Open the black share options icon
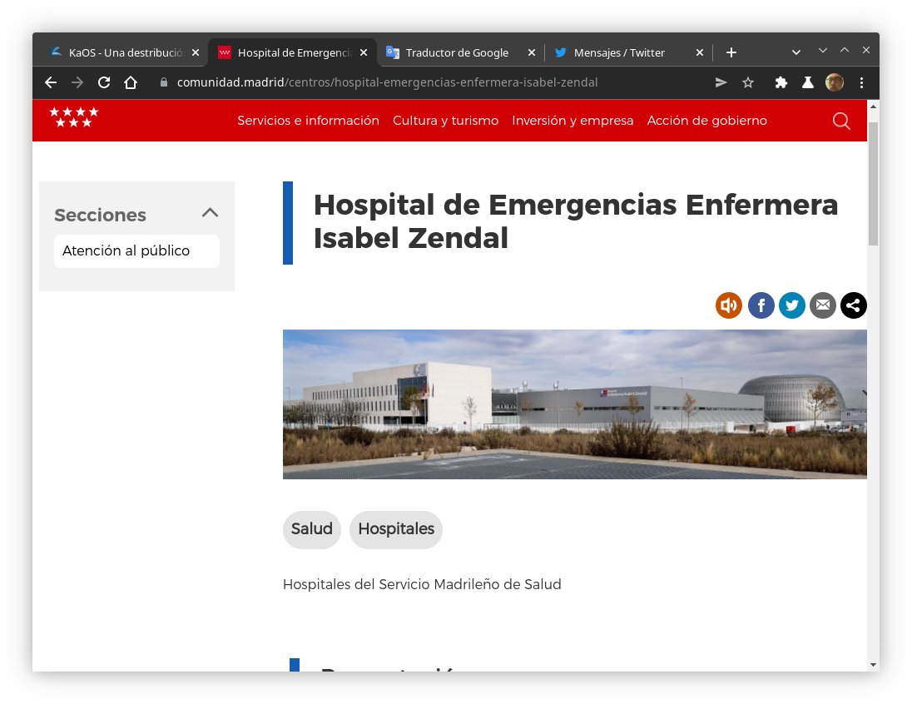The height and width of the screenshot is (704, 912). [x=853, y=305]
